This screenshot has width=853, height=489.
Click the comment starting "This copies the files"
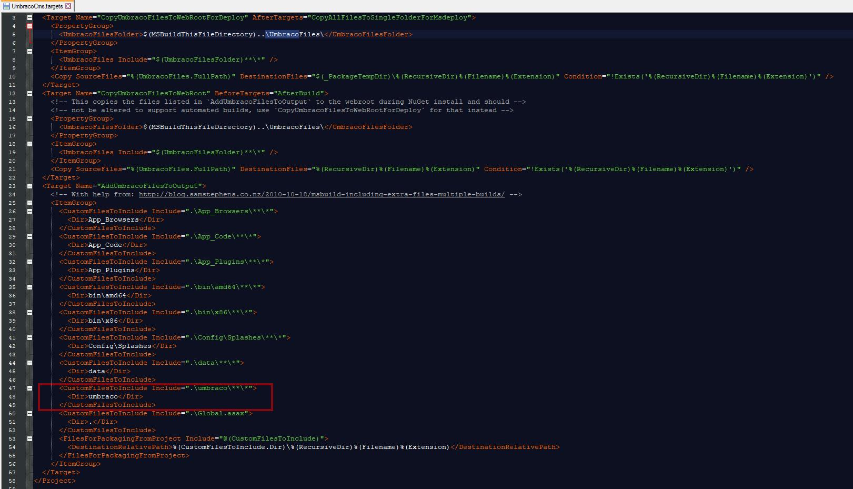[x=288, y=102]
